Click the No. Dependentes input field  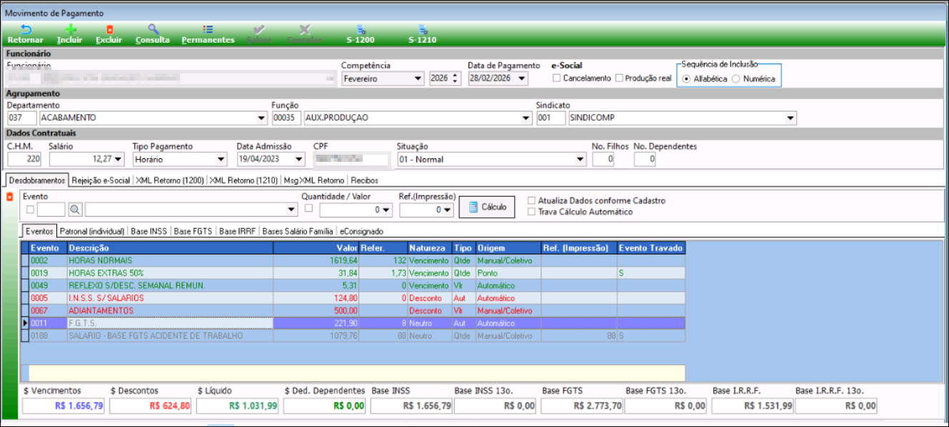tap(645, 160)
